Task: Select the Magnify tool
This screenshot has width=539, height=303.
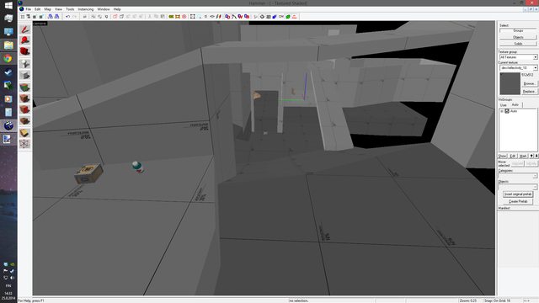Action: (x=24, y=41)
